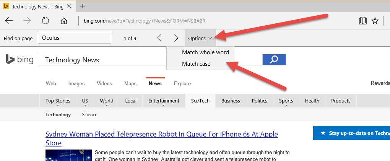390x161 pixels.
Task: Expand the World news category
Action: point(106,101)
